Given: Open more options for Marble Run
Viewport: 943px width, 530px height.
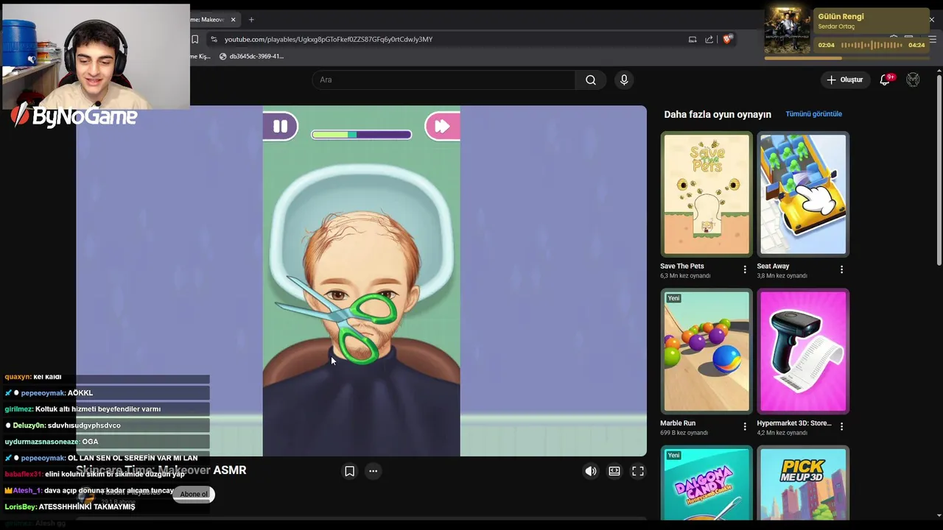Looking at the screenshot, I should (745, 426).
